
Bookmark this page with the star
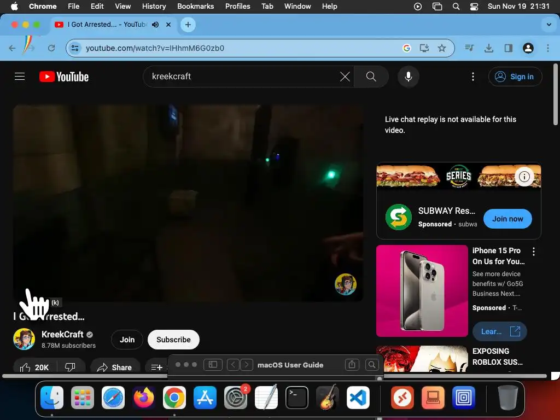pos(442,48)
